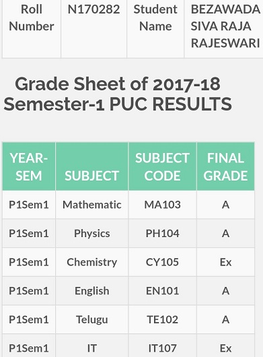Image resolution: width=263 pixels, height=357 pixels.
Task: Click the Chemistry subject cell
Action: coord(92,262)
